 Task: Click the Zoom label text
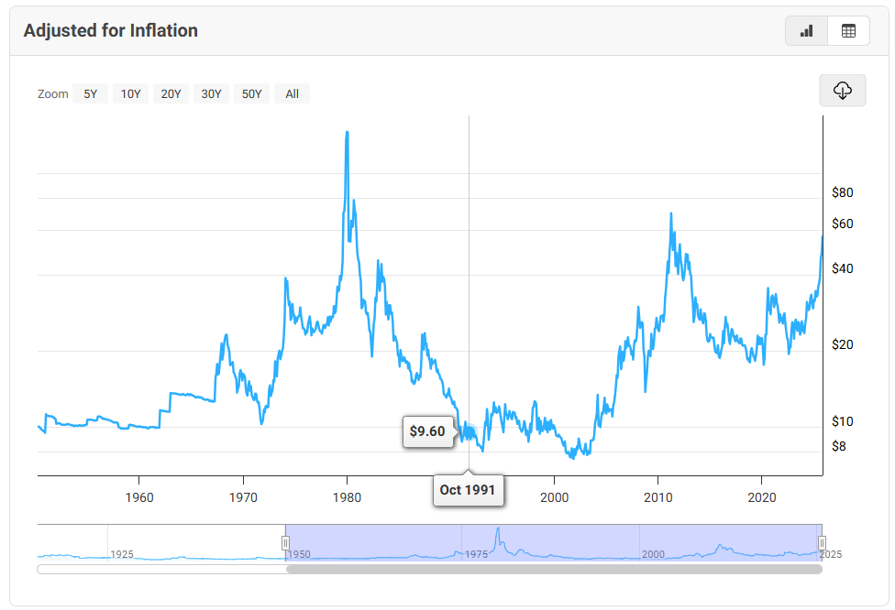click(x=53, y=94)
